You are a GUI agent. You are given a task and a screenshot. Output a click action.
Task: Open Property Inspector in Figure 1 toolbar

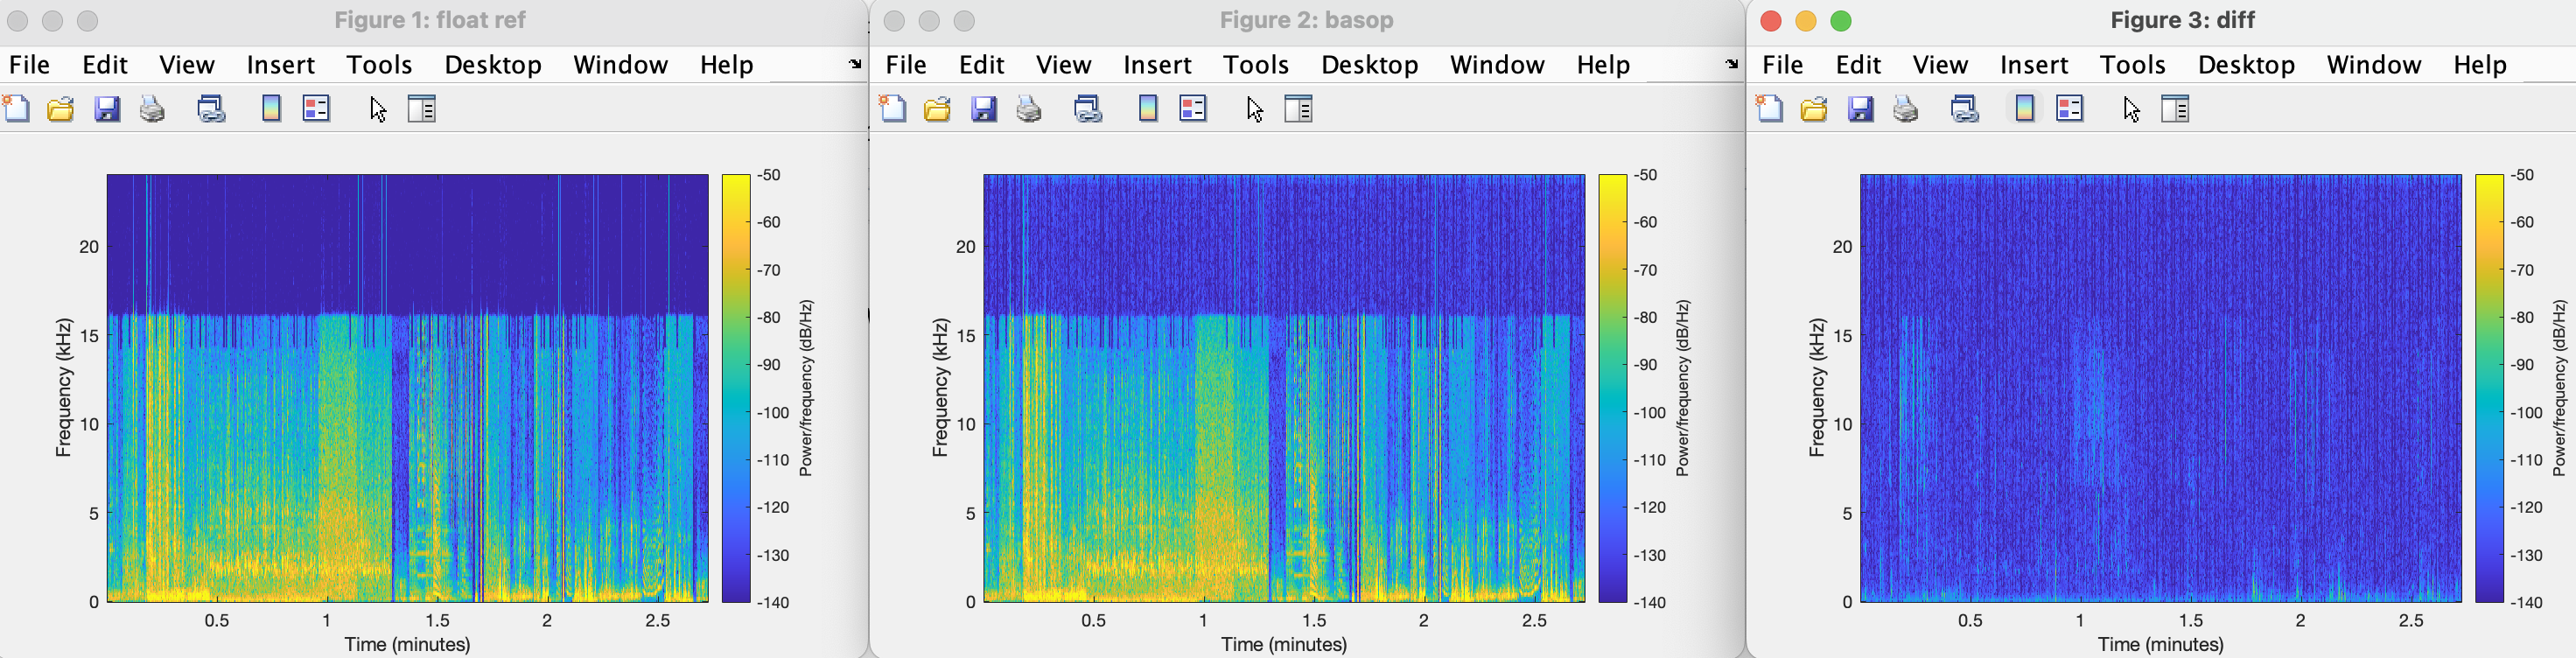[x=422, y=108]
